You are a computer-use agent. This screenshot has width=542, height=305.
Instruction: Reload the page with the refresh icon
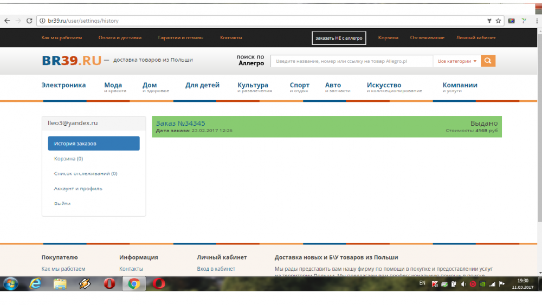[x=29, y=21]
